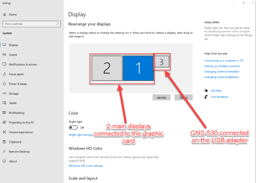Open Get help link
Viewport: 256px width, 183px height.
(216, 91)
